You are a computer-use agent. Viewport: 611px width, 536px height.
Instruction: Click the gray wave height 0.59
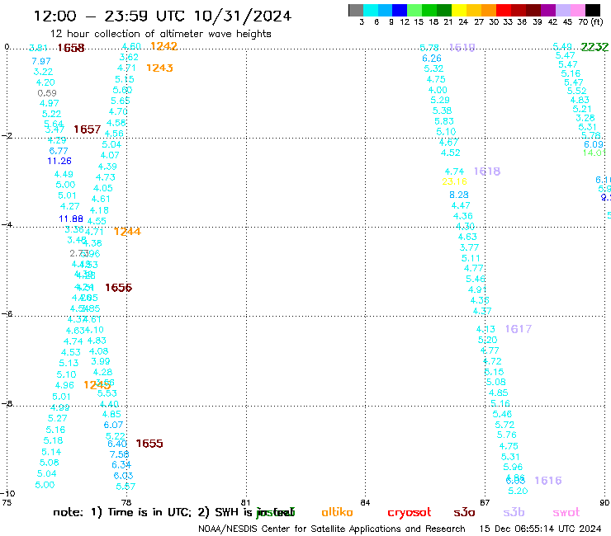[x=47, y=93]
